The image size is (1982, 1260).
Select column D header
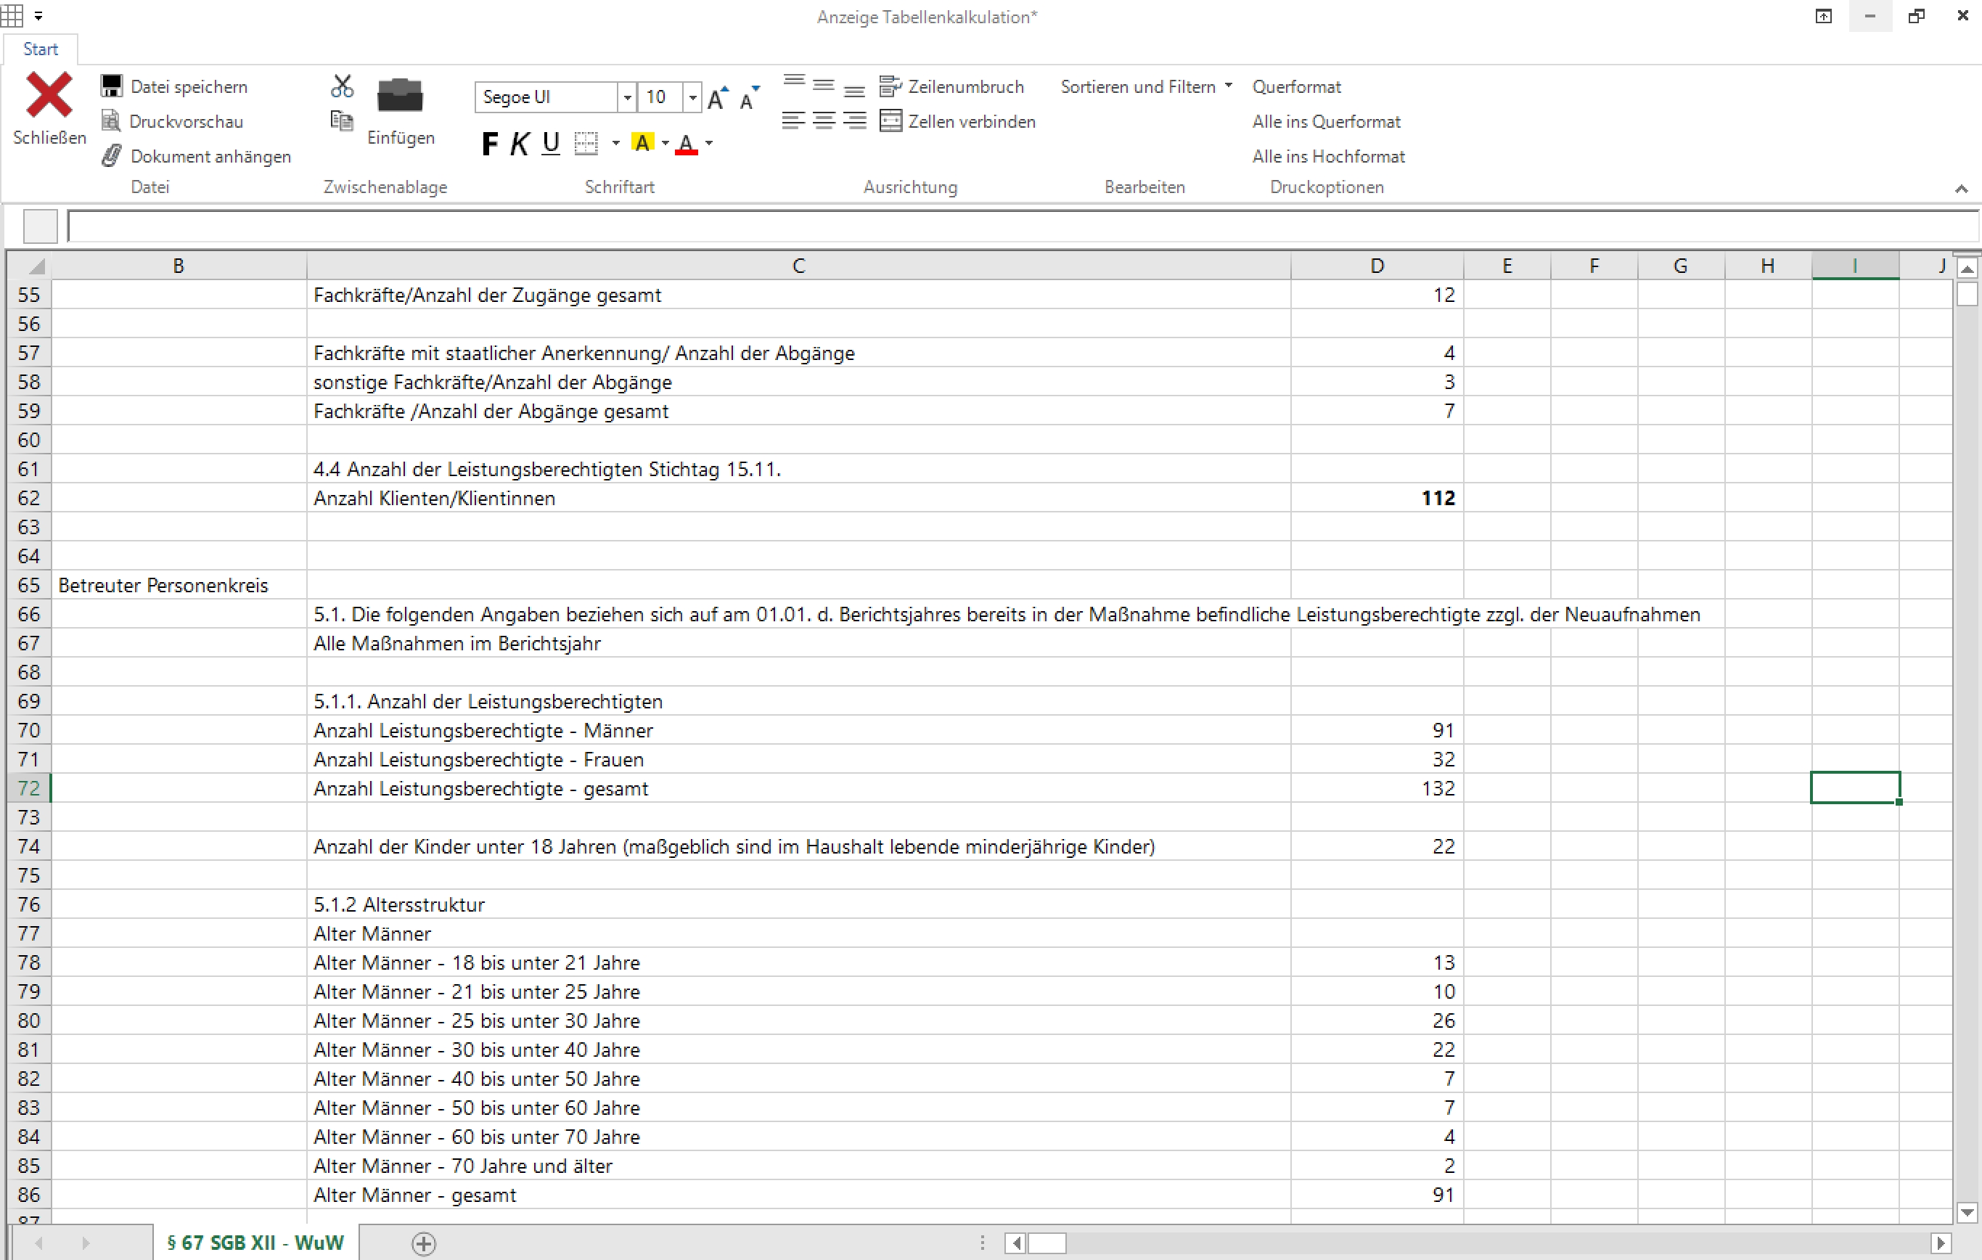click(1377, 265)
